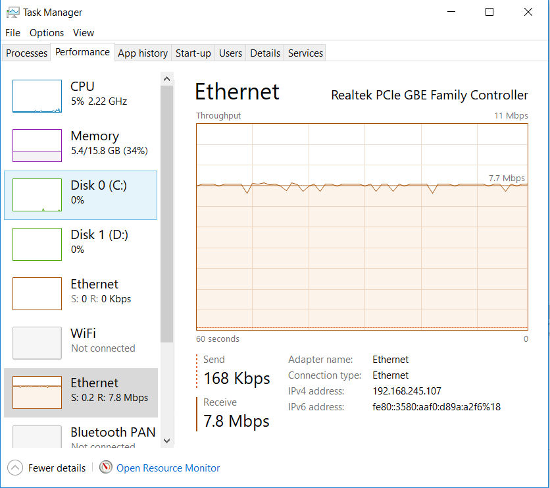Open the View menu

pos(84,32)
